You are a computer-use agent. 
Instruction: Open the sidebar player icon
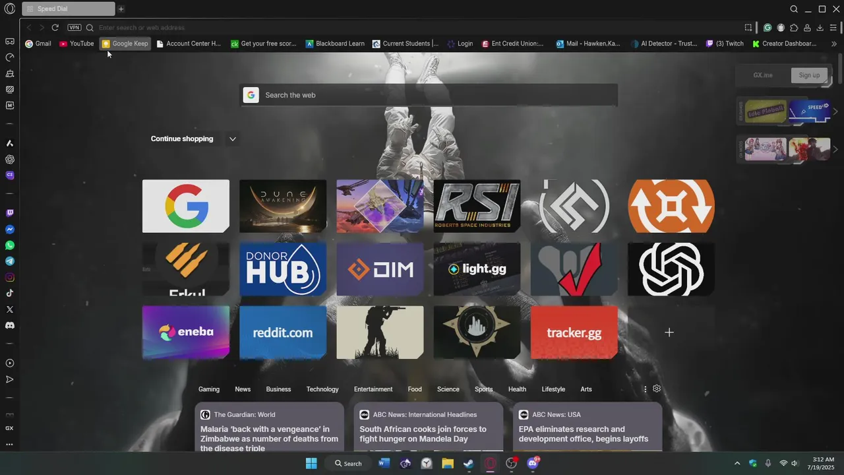tap(10, 364)
